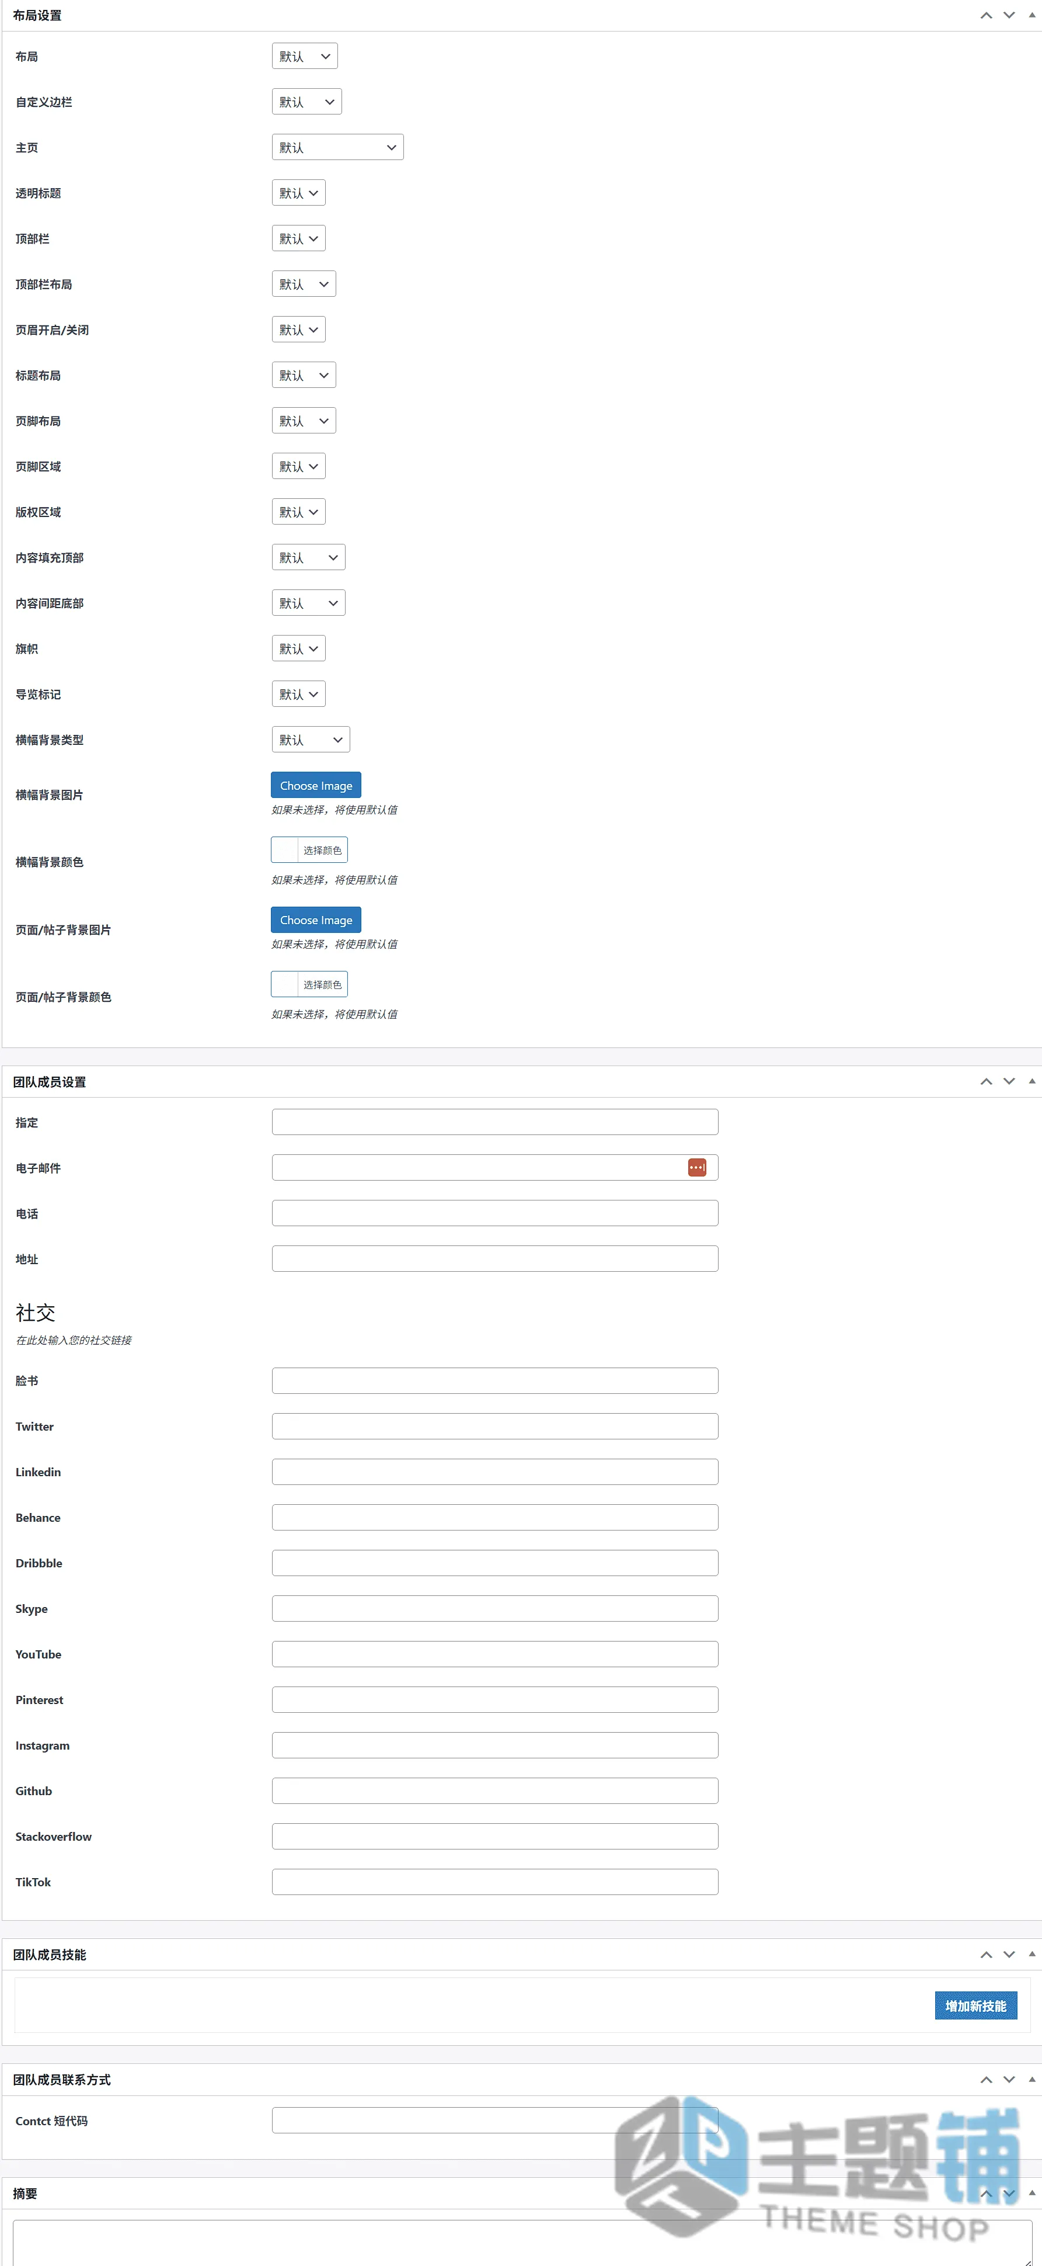
Task: Move 团队成员技能 panel up arrow
Action: coord(986,1953)
